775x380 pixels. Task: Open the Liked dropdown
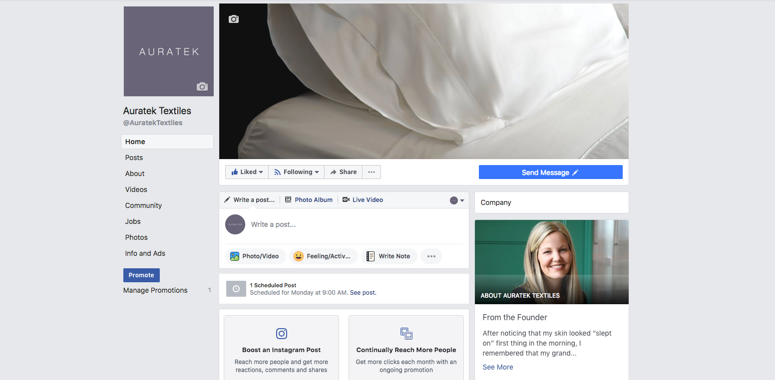coord(246,172)
